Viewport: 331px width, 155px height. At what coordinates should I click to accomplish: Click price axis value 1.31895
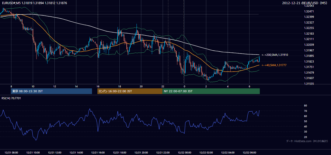(x=309, y=56)
